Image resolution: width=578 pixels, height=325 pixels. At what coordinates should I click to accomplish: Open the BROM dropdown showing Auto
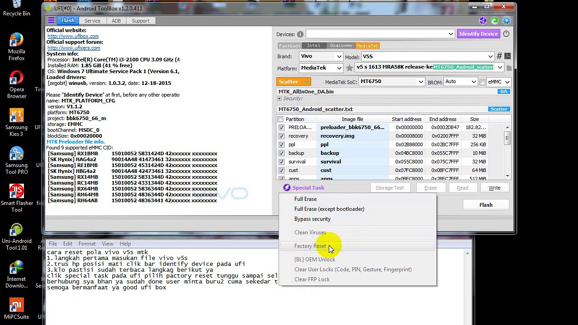click(x=461, y=82)
